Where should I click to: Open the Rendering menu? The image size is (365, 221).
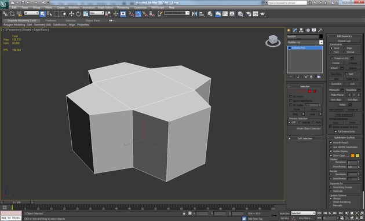123,8
